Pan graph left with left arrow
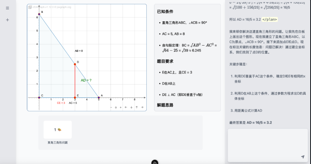The height and width of the screenshot is (164, 311). (x=126, y=107)
